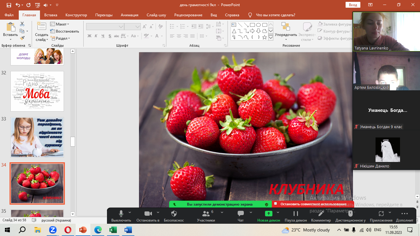Open microphone options chevron in Zoom
The image size is (420, 236).
(x=129, y=212)
